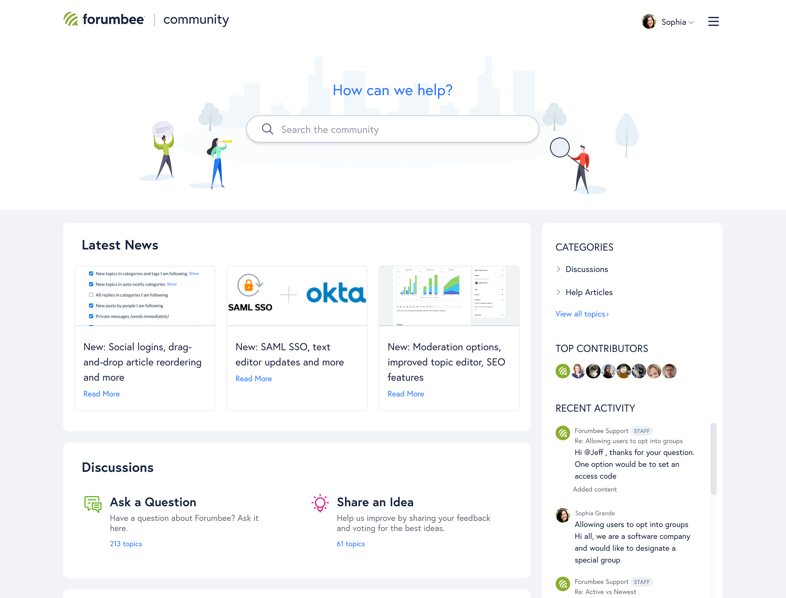Click the Ask a Question chat icon

[x=93, y=504]
